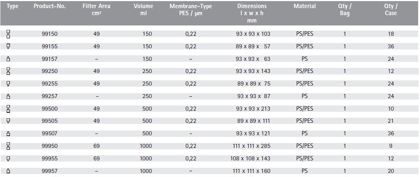
Task: Click the bottle type icon for 99157
Action: [x=8, y=59]
